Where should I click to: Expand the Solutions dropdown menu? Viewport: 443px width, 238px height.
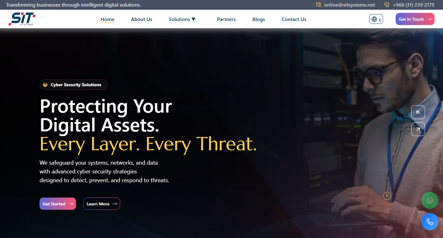coord(182,19)
